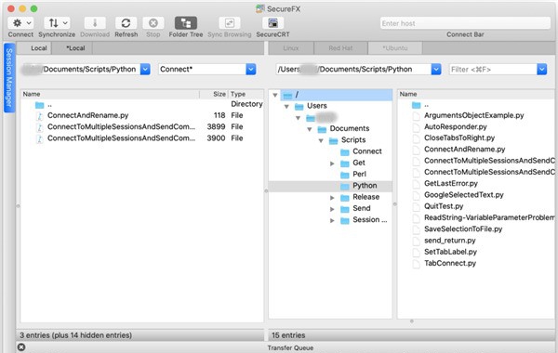Click the parent folder icon in local pane
Image resolution: width=558 pixels, height=353 pixels.
pos(39,105)
